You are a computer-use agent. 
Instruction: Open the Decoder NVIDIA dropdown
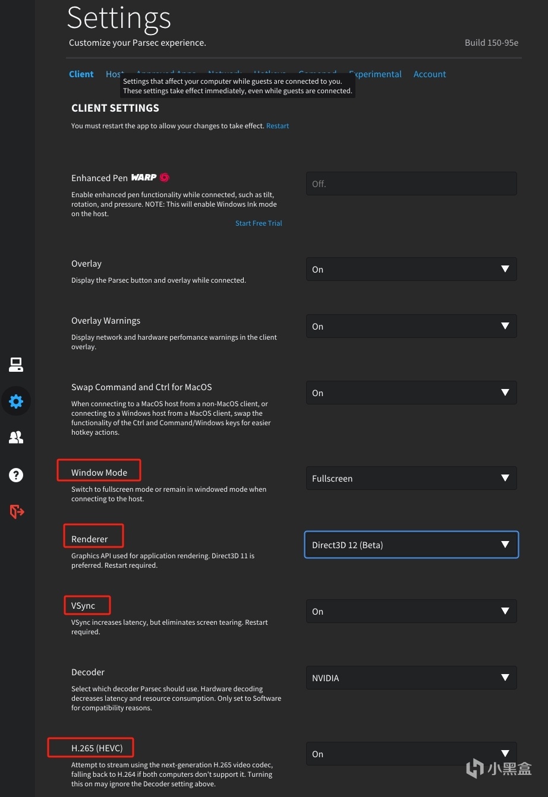(411, 678)
